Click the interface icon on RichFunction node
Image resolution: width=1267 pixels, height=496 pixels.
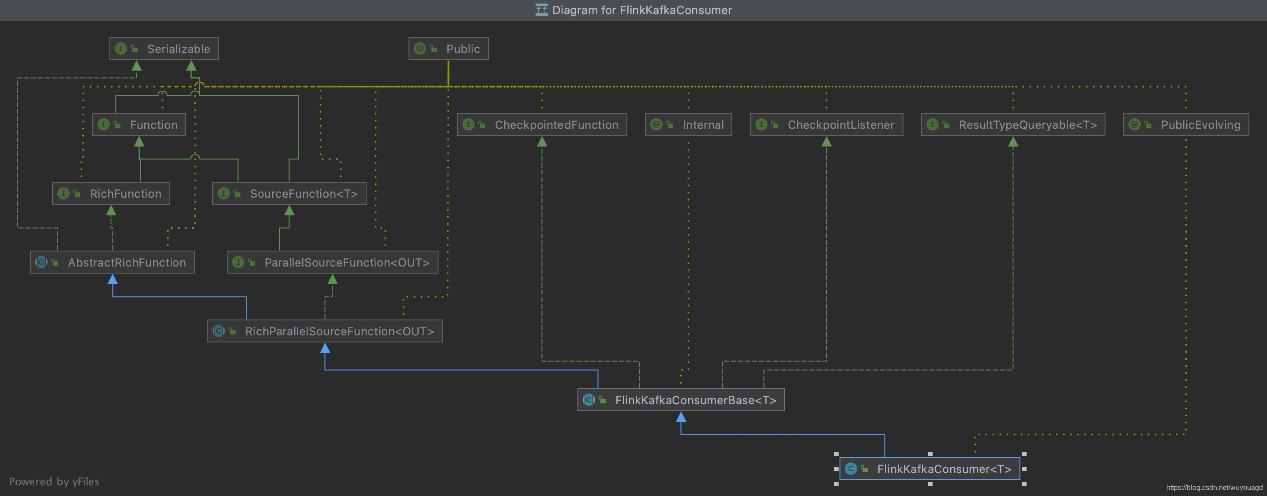click(64, 193)
